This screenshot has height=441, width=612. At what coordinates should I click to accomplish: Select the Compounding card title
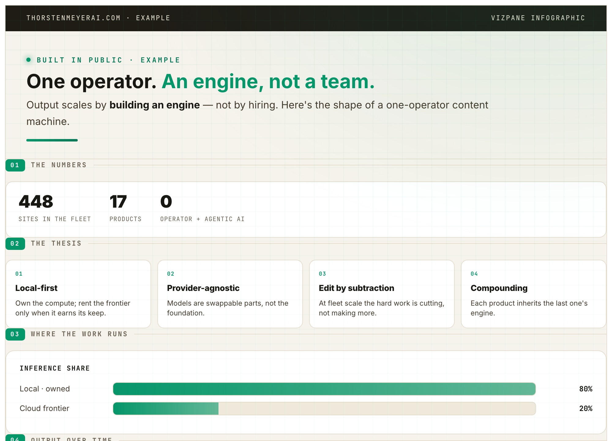499,288
